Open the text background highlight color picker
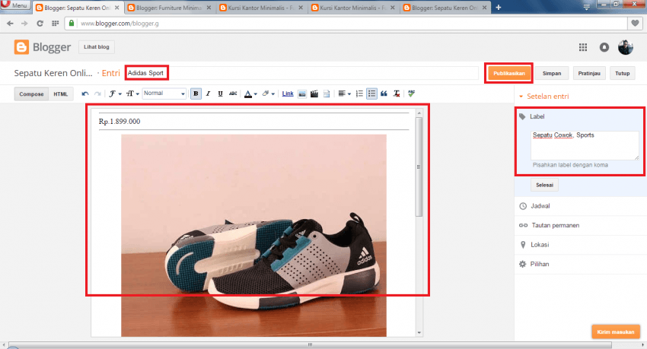Screen dimensions: 647x349 (x=268, y=94)
